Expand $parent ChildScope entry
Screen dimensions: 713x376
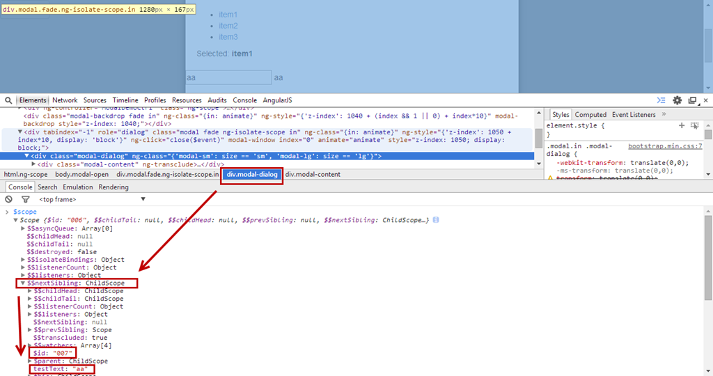[30, 361]
